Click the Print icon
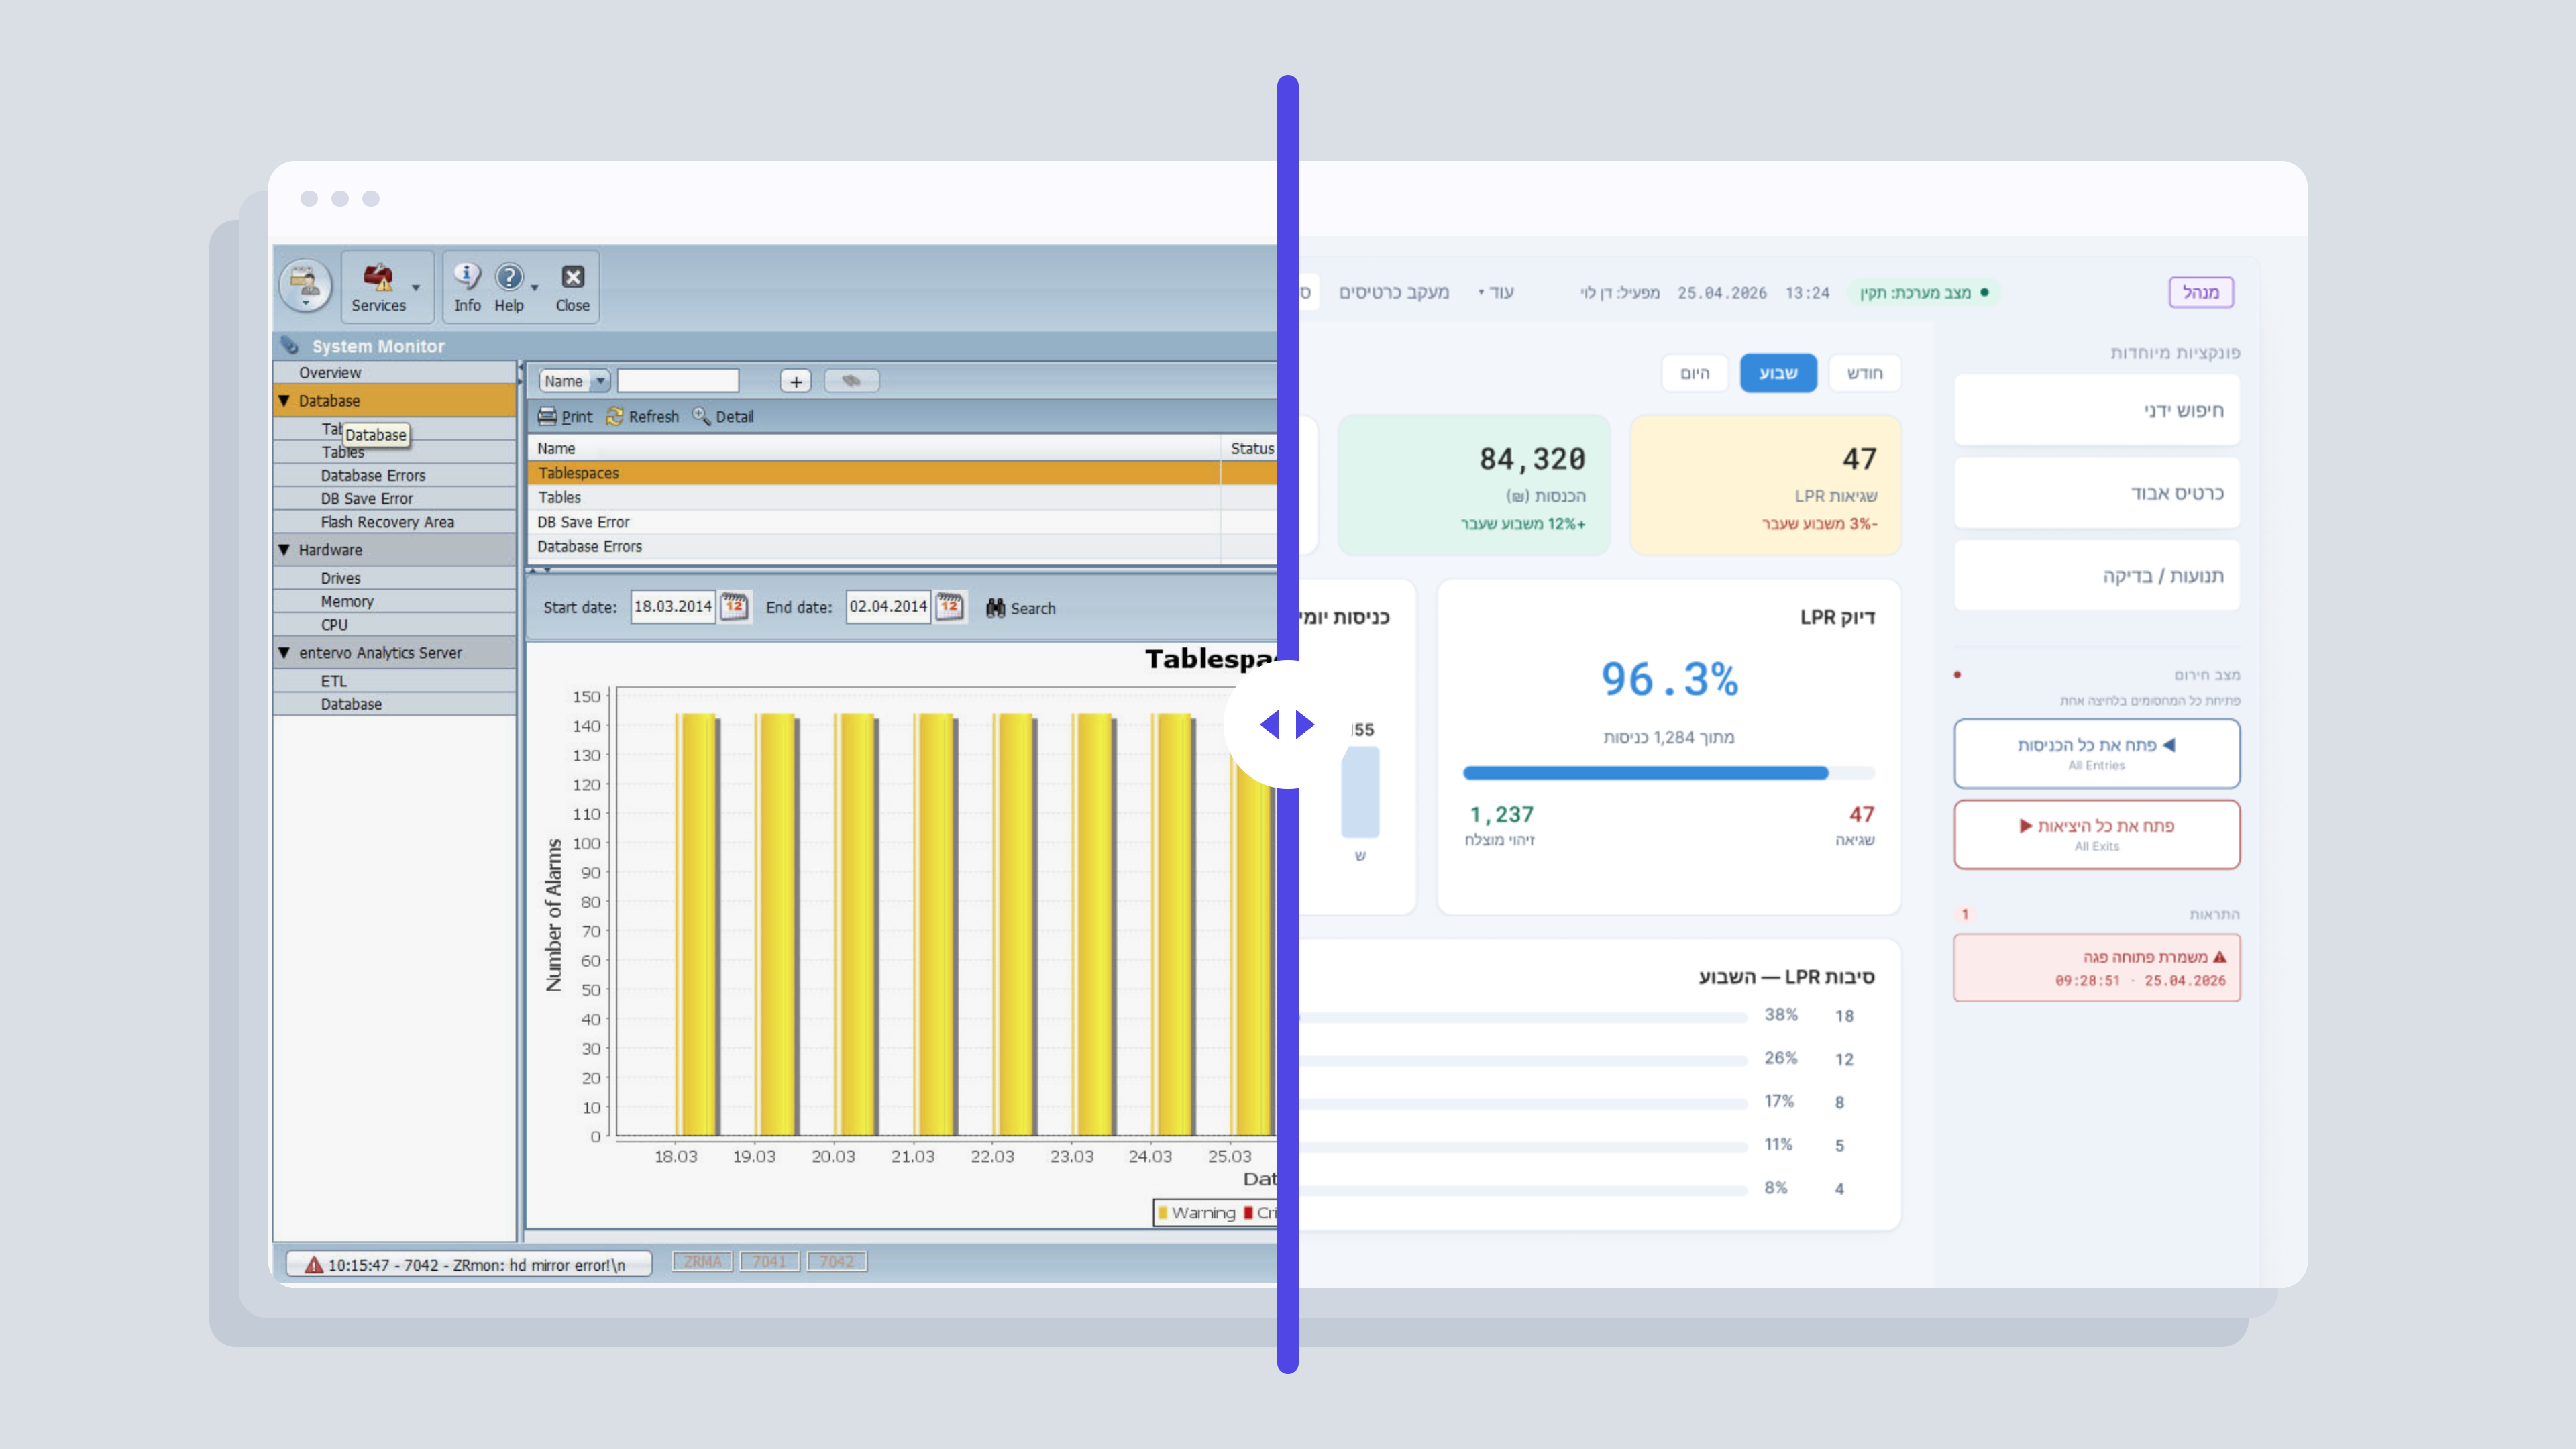2576x1449 pixels. (x=547, y=416)
